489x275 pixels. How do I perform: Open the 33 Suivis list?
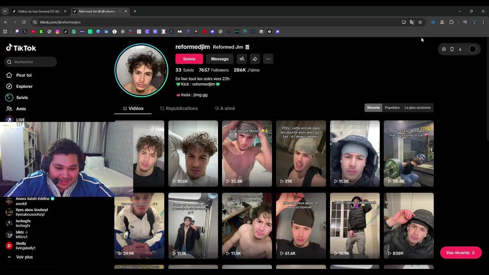185,70
